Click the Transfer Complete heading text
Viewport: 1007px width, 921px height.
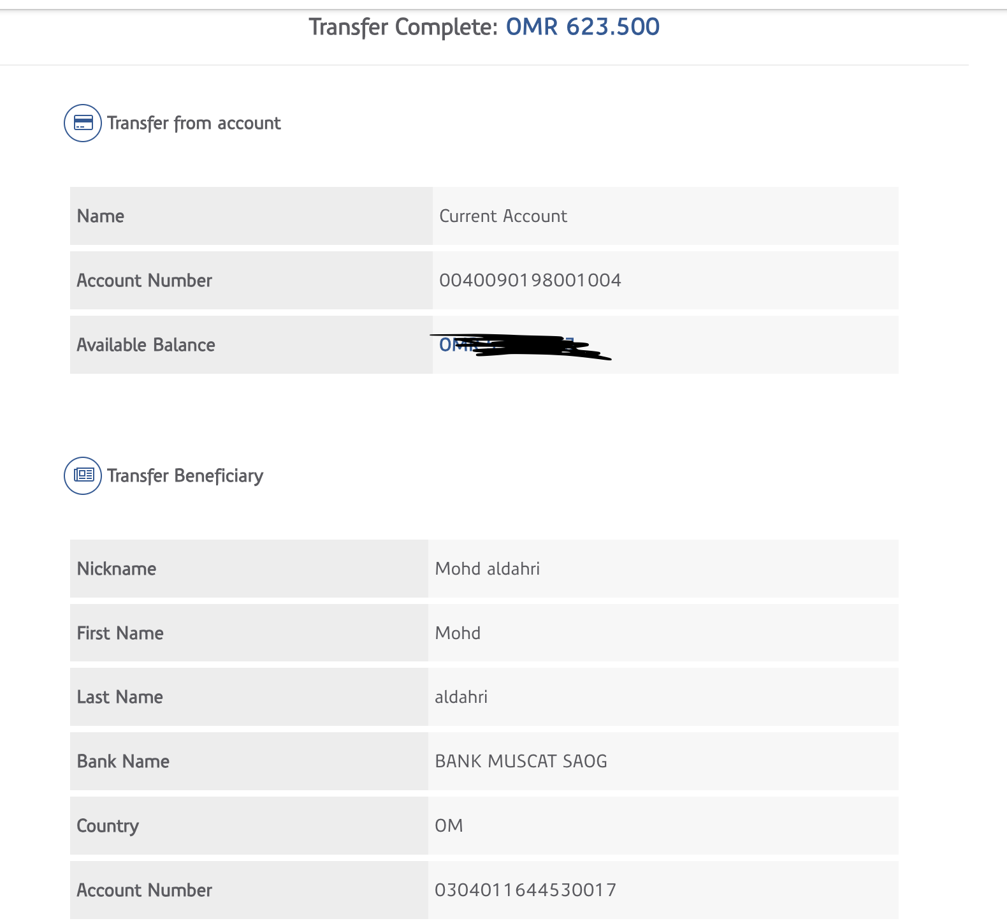click(x=403, y=27)
